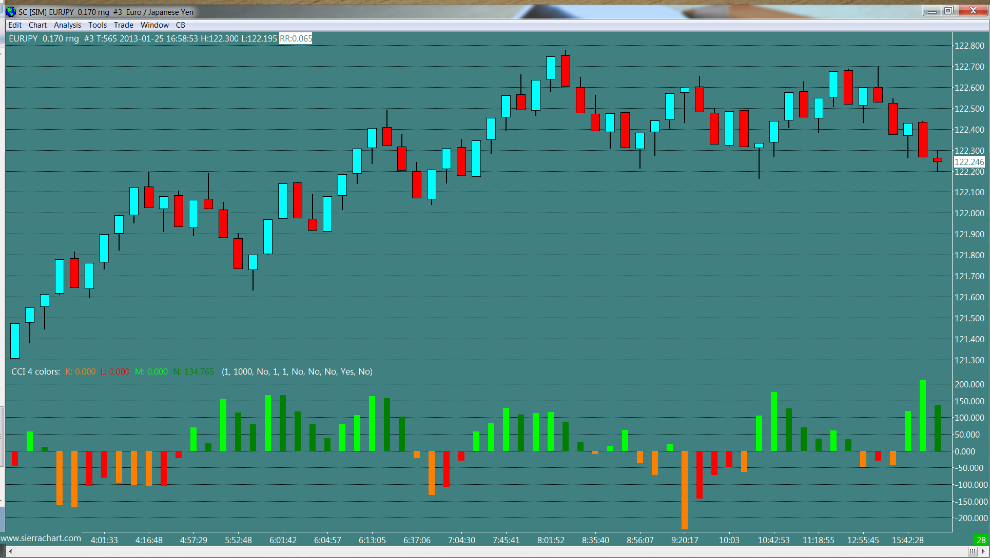Click the horizontal scrollbar left arrow
990x558 pixels.
10,552
